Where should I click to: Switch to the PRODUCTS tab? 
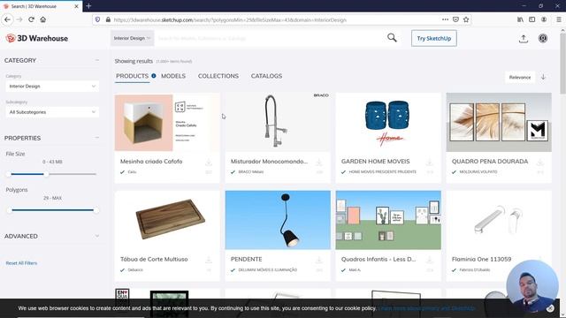point(132,76)
